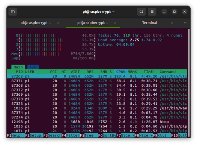This screenshot has width=197, height=145.
Task: Sort by the PID column header
Action: (19, 72)
